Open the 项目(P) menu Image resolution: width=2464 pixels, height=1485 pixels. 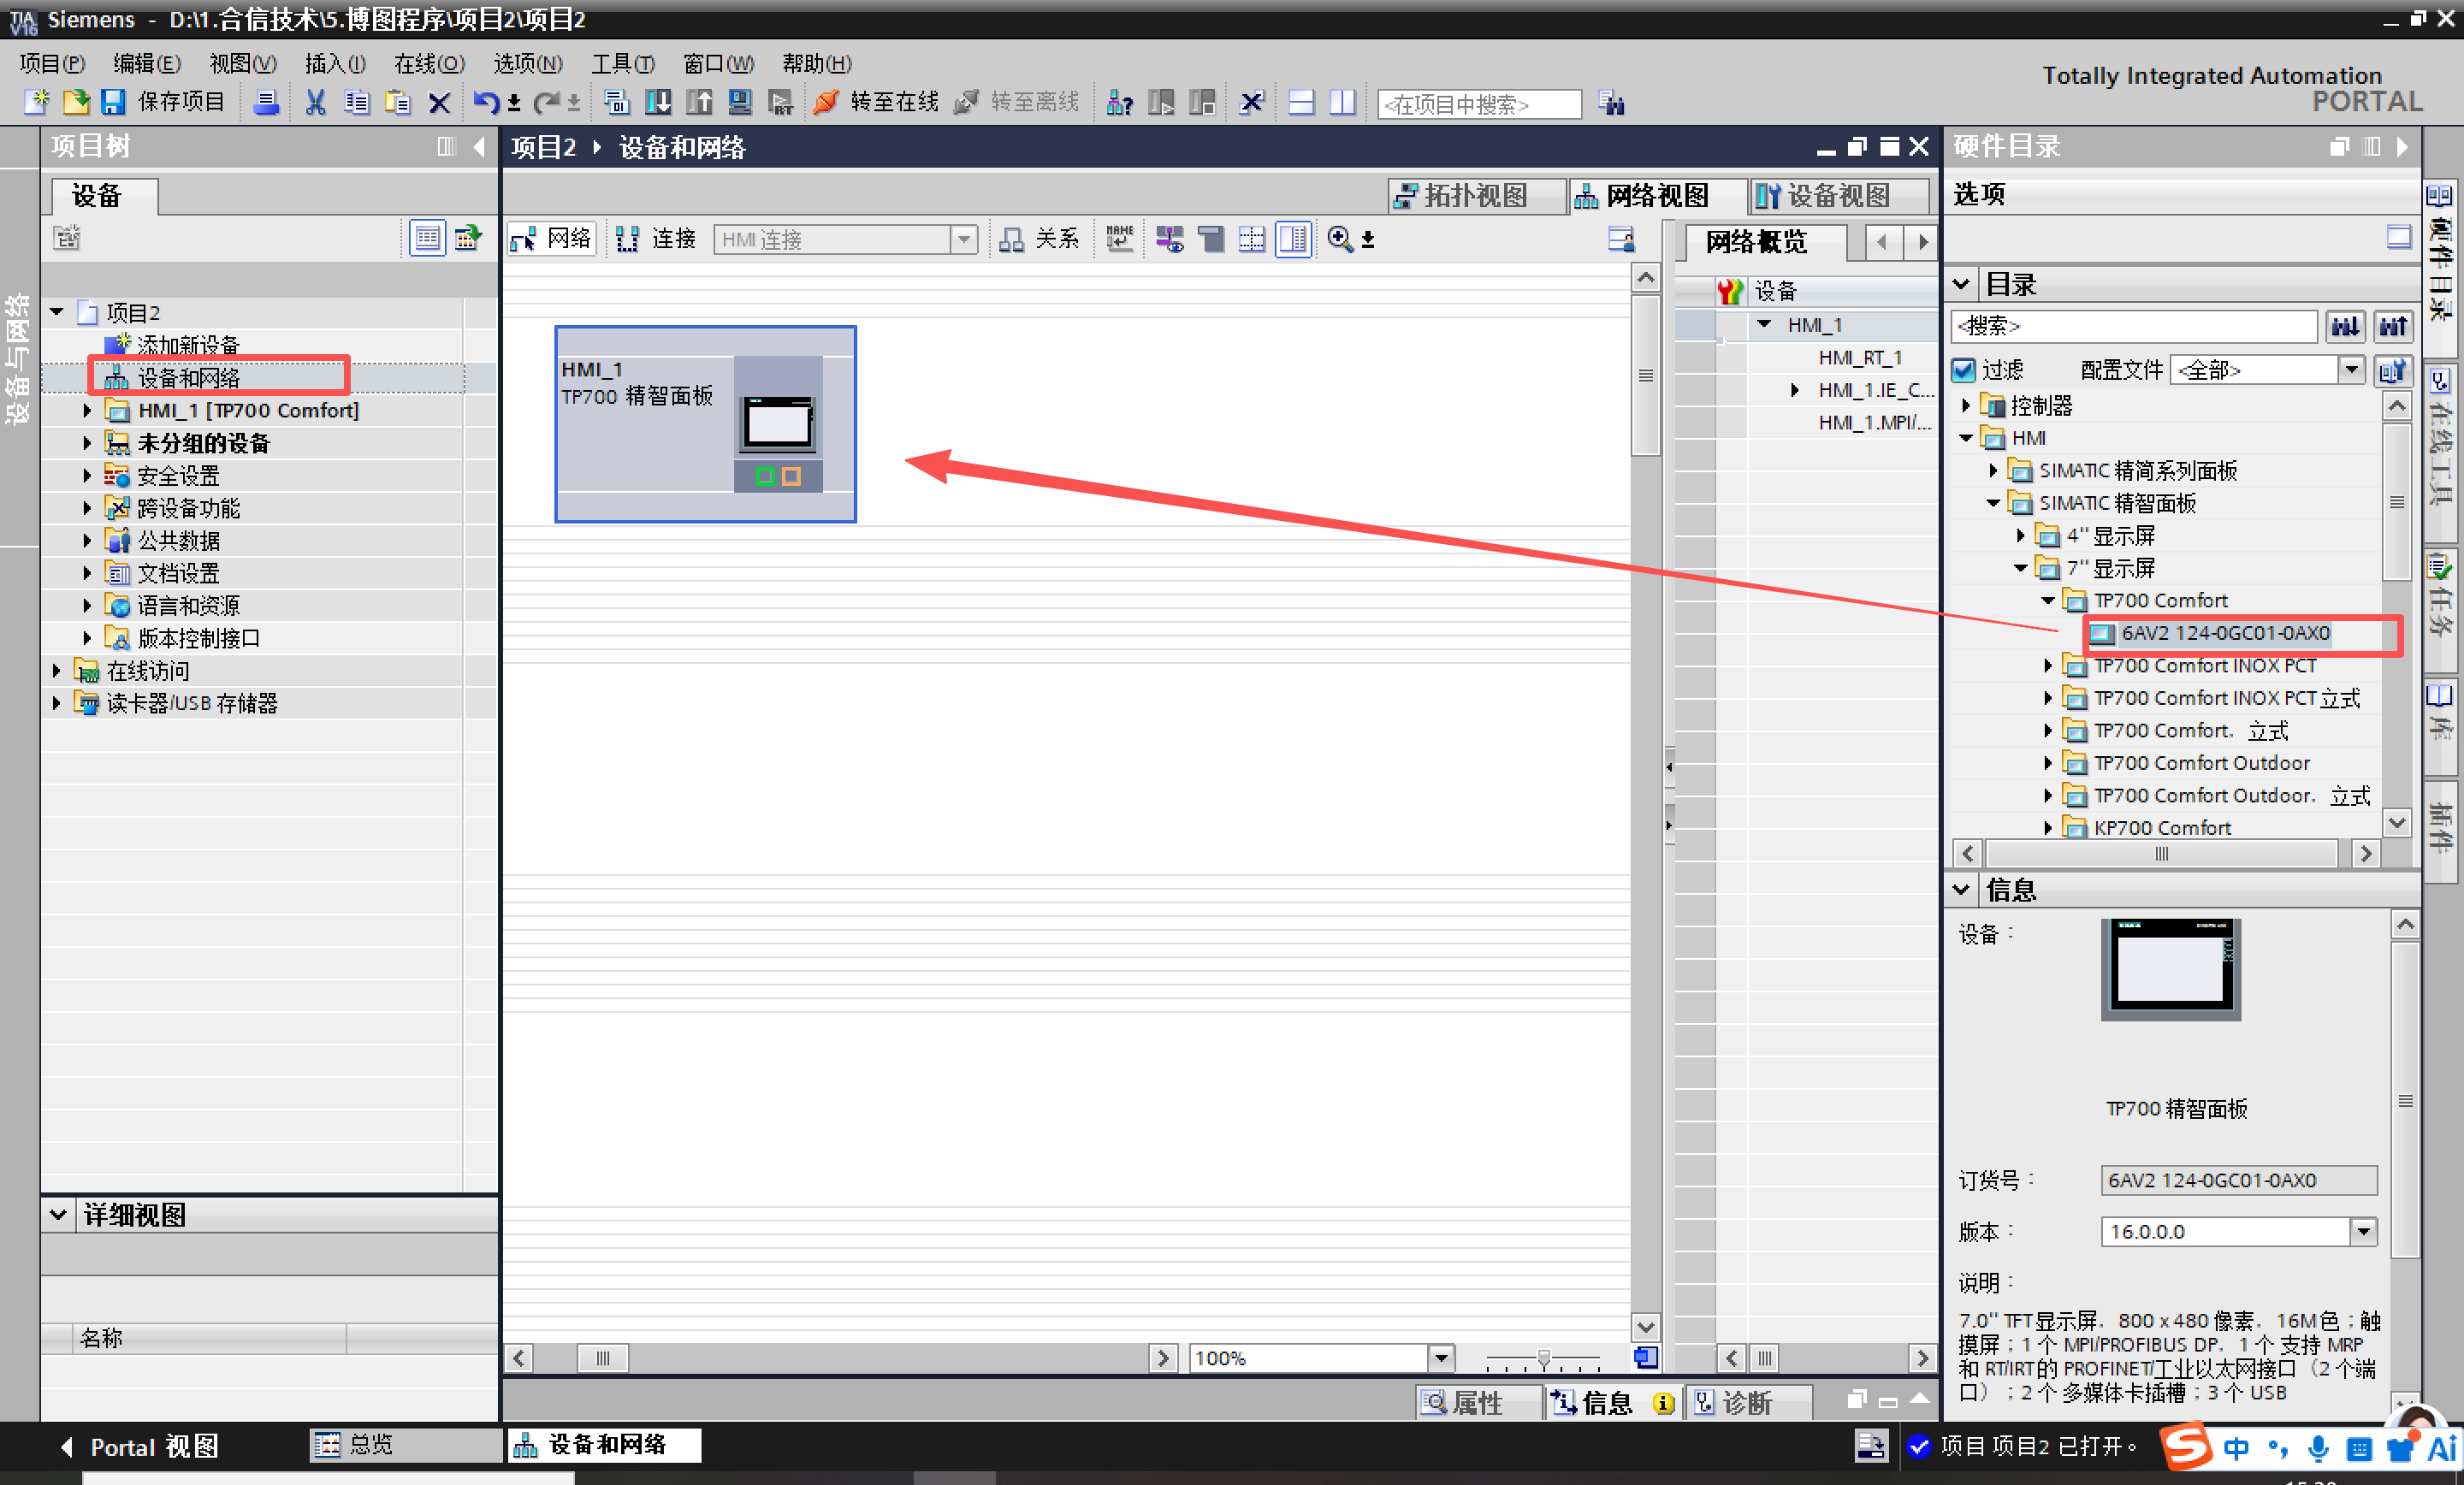point(53,63)
